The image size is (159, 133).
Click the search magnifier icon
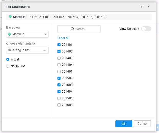tap(73, 29)
